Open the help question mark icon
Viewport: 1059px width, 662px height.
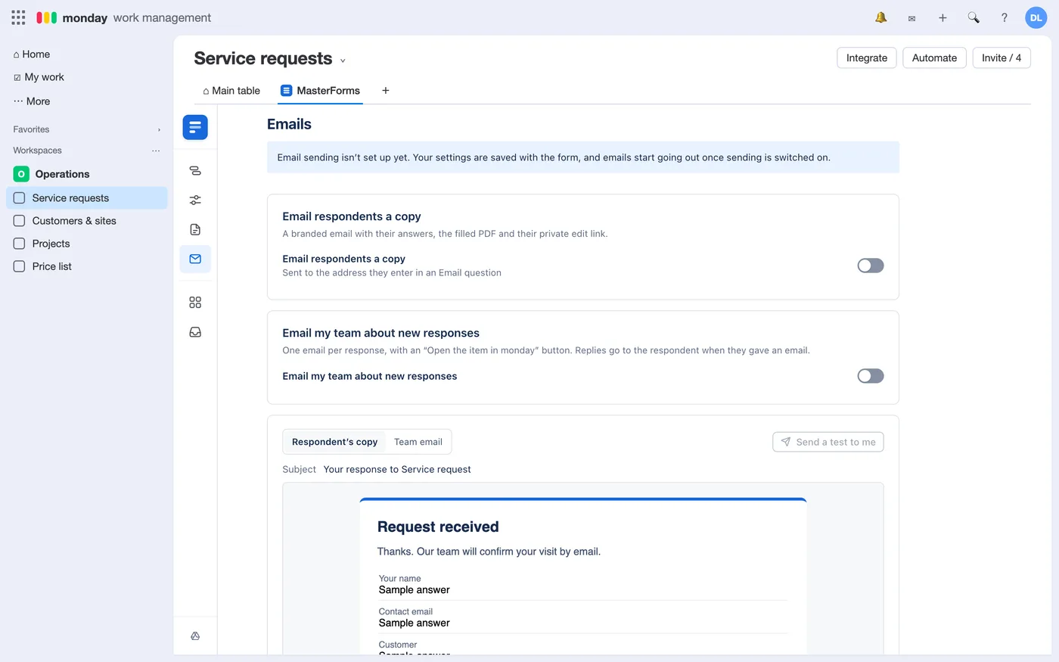[1005, 17]
